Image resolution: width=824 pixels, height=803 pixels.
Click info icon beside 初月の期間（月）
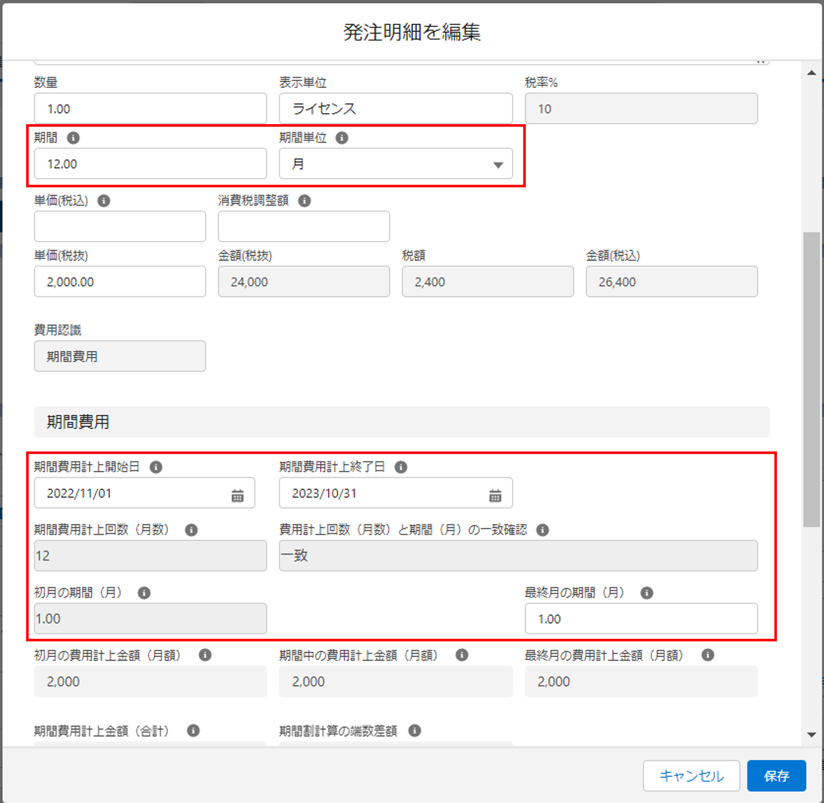point(144,593)
